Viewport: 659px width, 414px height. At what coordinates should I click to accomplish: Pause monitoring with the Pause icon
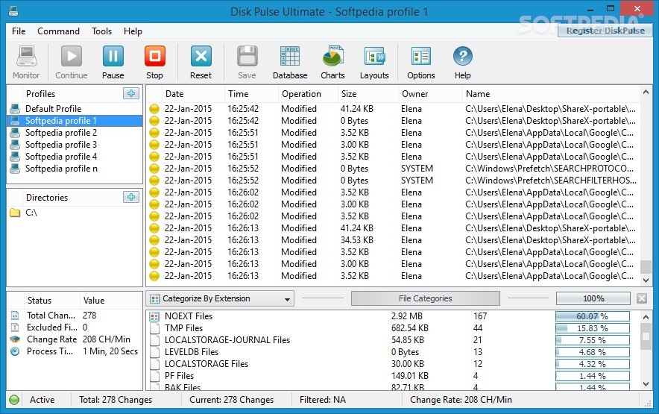[113, 57]
